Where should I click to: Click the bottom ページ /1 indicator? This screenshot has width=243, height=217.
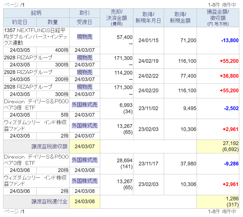pos(14,212)
